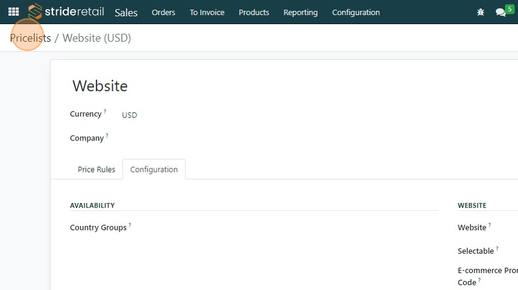Open the To Invoice menu

[207, 12]
